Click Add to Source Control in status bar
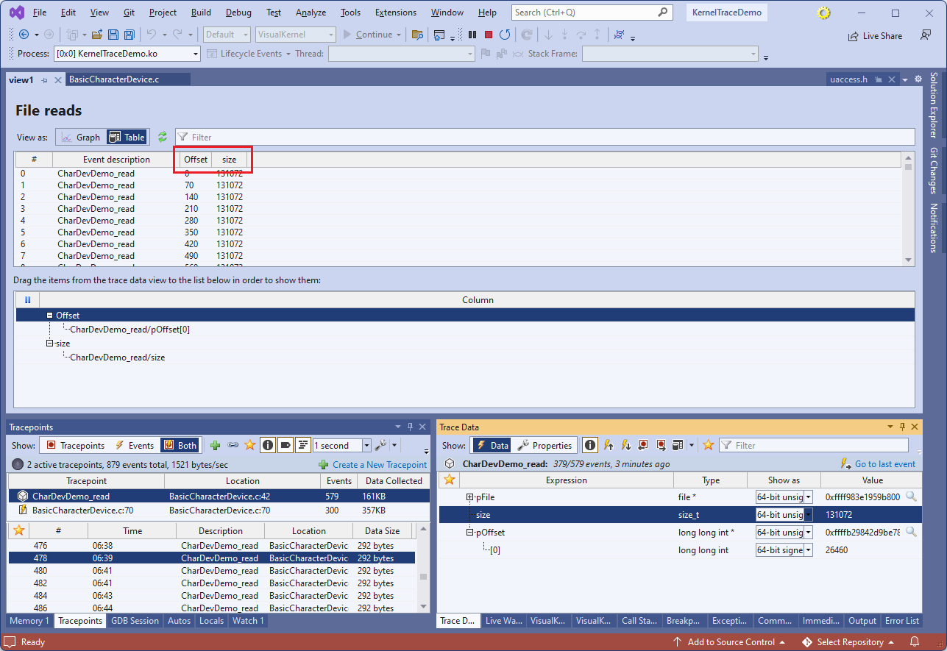947x651 pixels. (729, 642)
